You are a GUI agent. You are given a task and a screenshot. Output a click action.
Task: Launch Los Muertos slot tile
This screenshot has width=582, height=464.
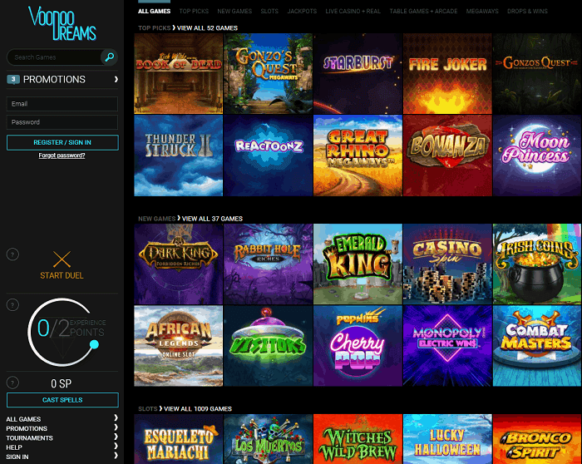[268, 439]
